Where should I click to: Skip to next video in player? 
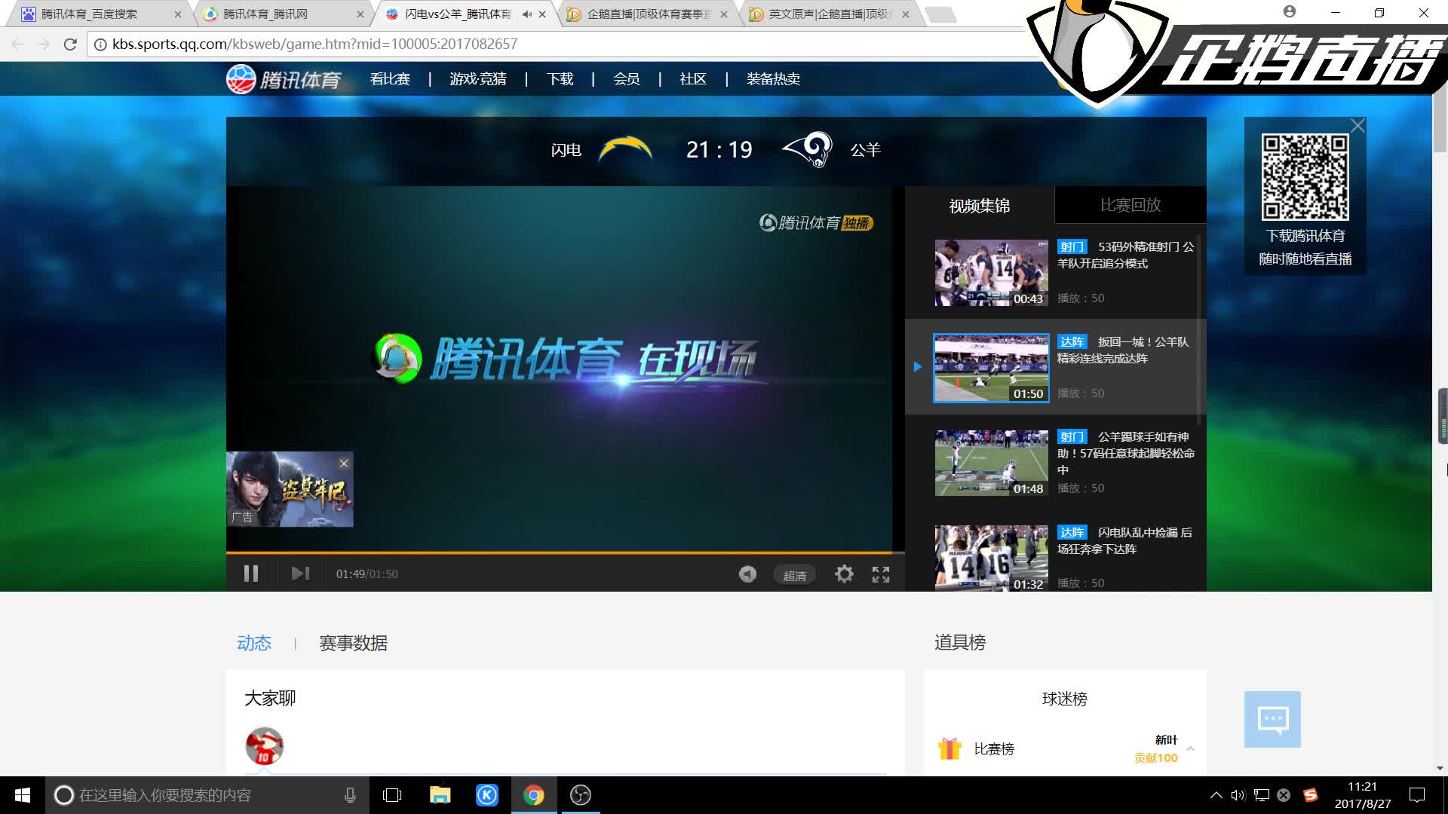[300, 574]
